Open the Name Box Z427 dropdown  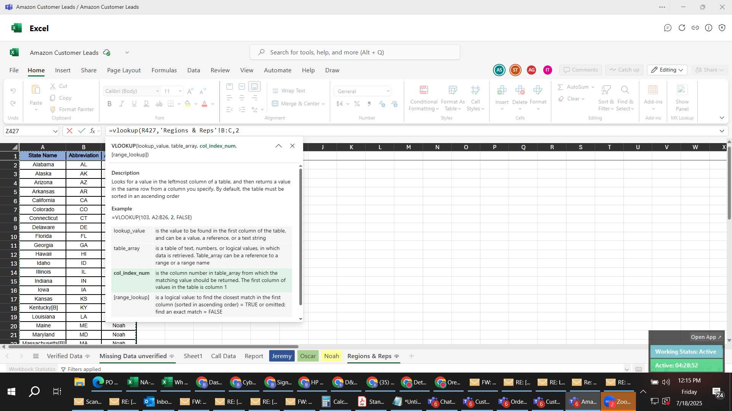(x=55, y=131)
